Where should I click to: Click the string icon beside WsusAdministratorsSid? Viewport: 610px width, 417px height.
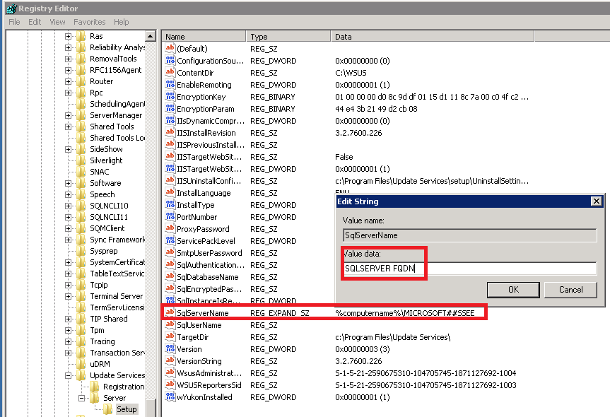[169, 372]
